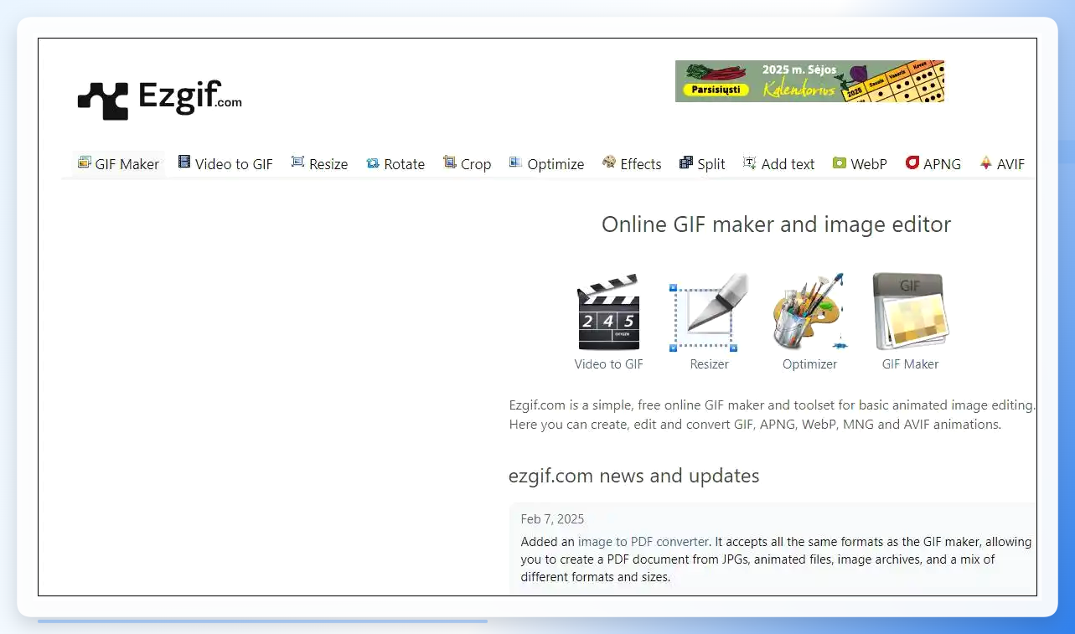Click the Ezgif.com logo text
The width and height of the screenshot is (1075, 634).
(190, 97)
